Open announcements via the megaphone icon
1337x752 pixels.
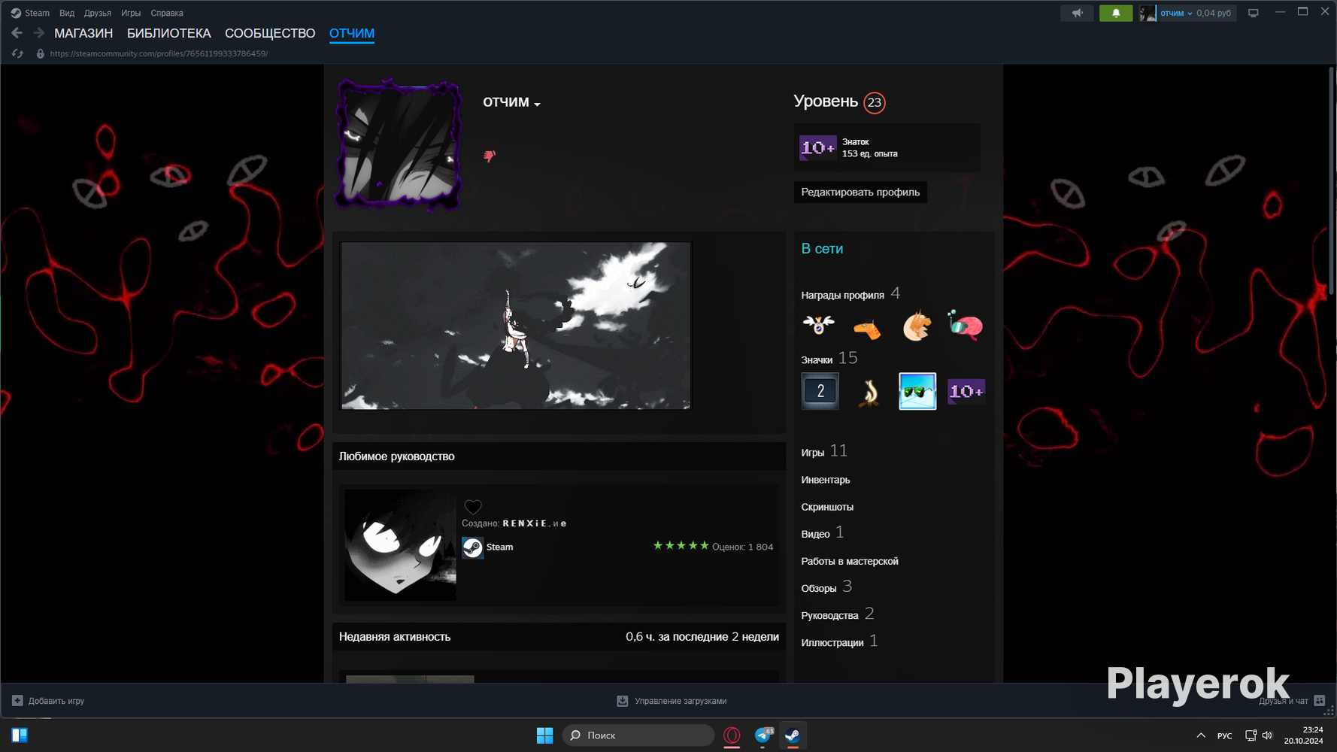1077,13
